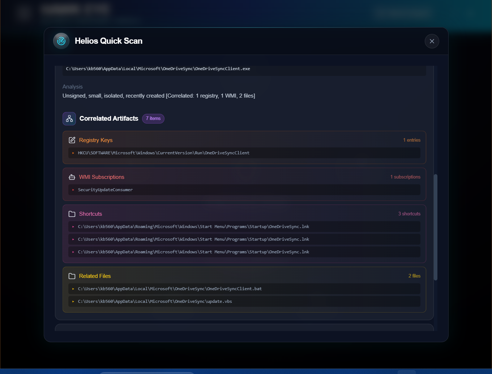Click the WMI Subscriptions robot icon
492x374 pixels.
[72, 177]
